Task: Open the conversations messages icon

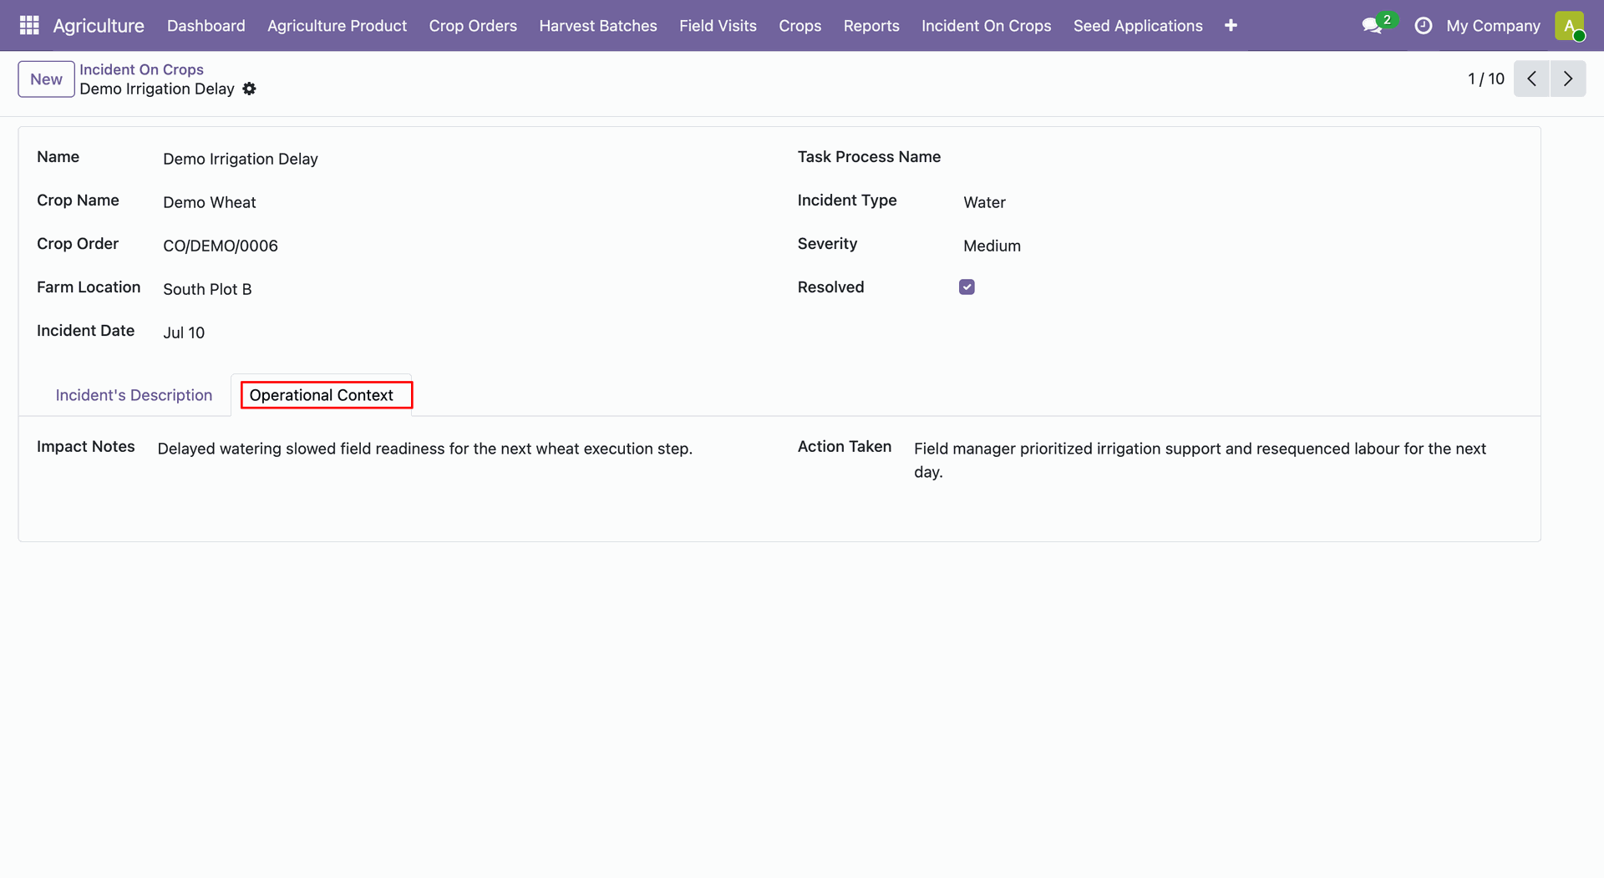Action: coord(1372,26)
